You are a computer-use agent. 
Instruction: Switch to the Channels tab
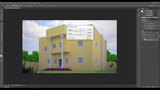[x=147, y=31]
